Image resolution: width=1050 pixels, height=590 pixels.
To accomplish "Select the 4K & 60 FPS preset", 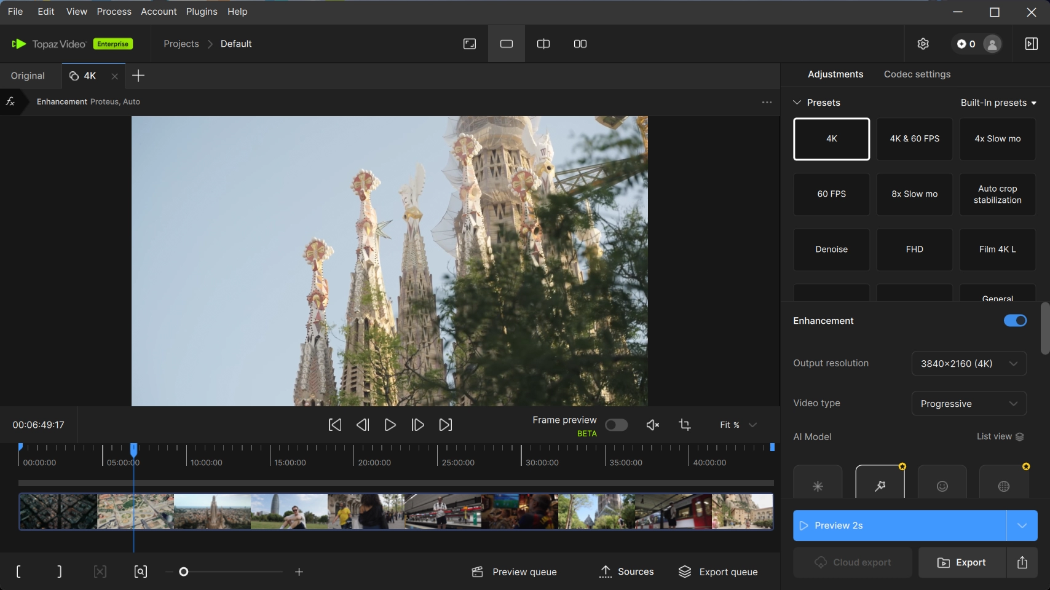I will click(x=914, y=139).
